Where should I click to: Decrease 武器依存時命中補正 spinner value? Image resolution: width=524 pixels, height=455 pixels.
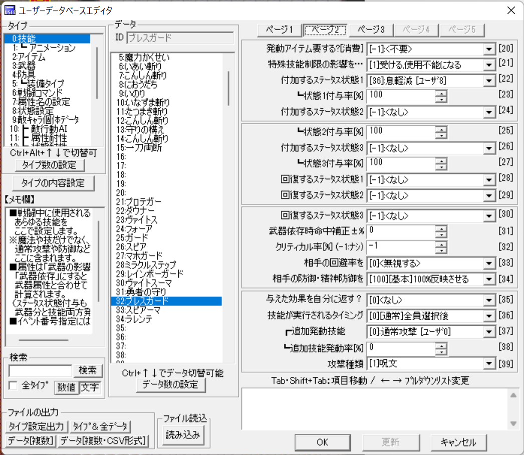[x=441, y=235]
